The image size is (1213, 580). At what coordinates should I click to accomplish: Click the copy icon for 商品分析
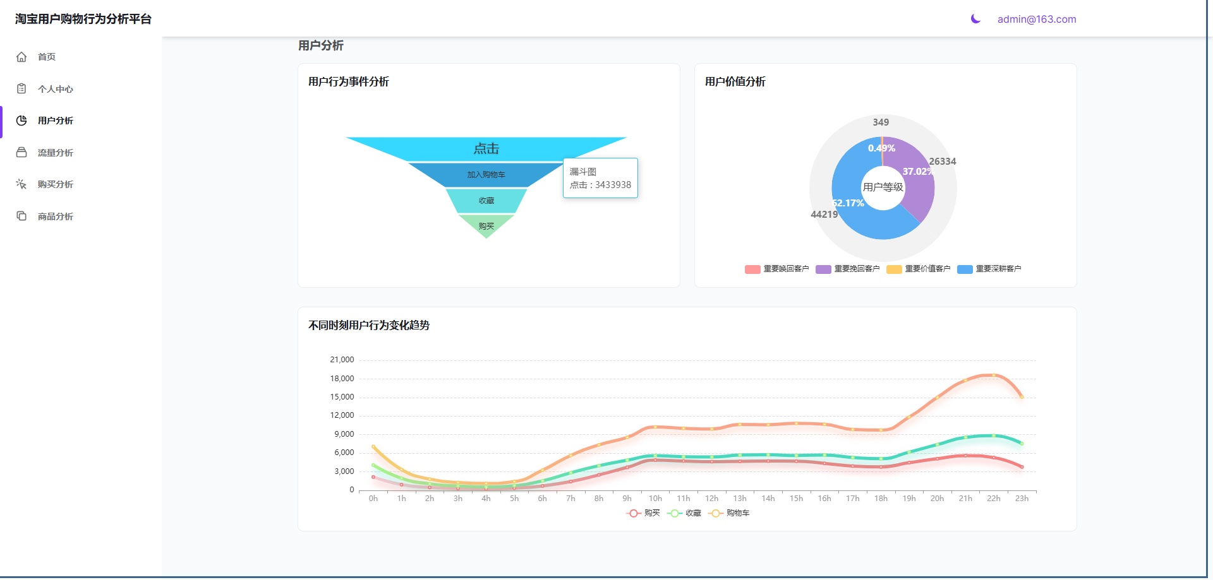21,216
